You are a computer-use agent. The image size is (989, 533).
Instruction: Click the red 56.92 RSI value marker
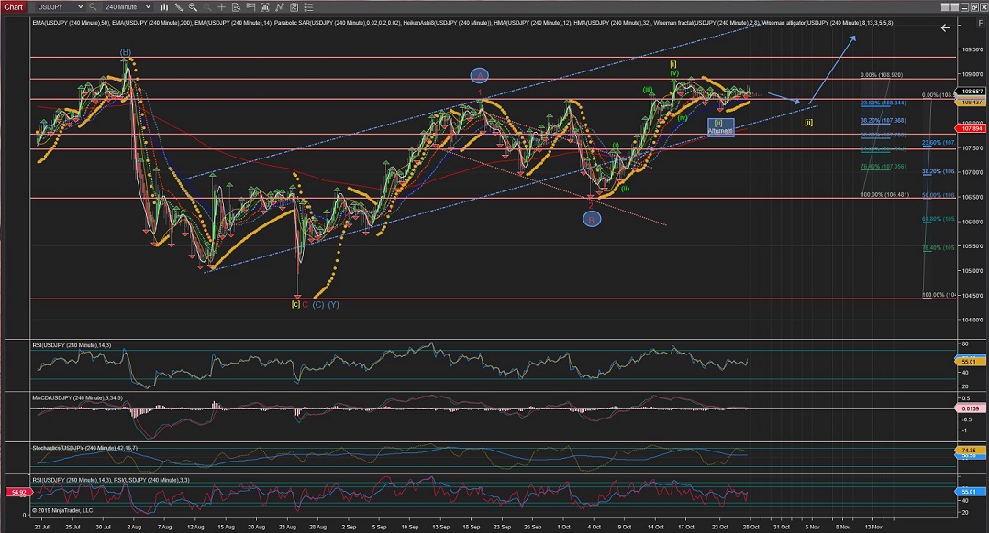click(16, 491)
